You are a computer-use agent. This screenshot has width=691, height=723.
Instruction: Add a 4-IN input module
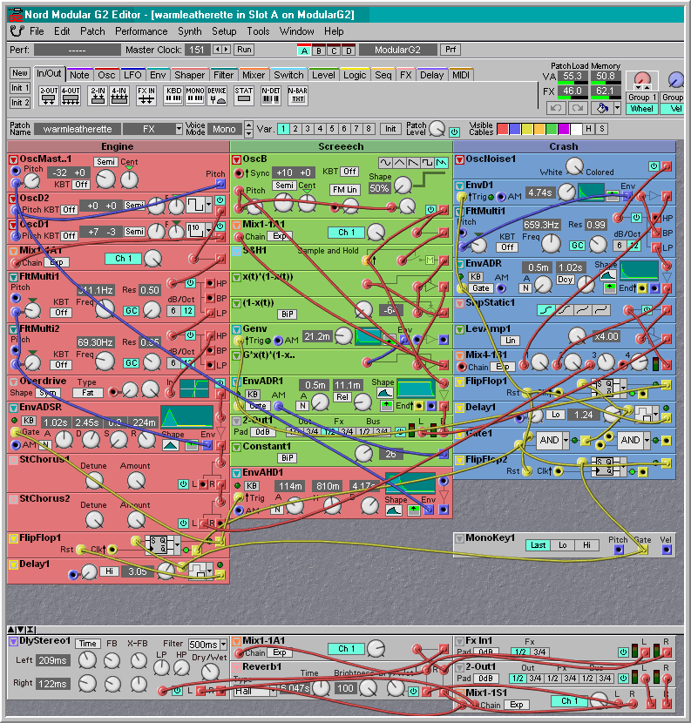119,96
